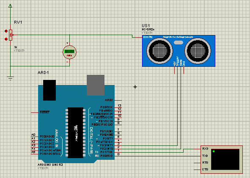250x178 pixels.
Task: Select the 1k value label of RV1
Action: [16, 47]
